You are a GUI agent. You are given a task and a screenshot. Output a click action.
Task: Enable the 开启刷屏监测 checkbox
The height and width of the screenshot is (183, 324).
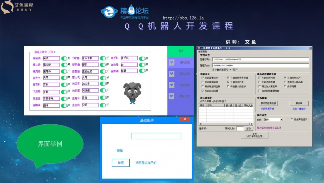[x=202, y=82]
